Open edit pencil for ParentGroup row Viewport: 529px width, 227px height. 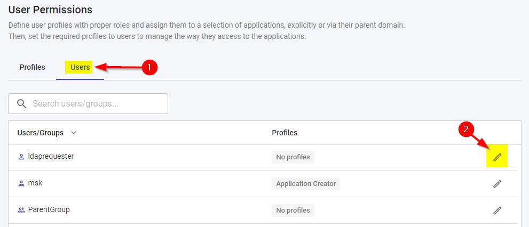(497, 210)
